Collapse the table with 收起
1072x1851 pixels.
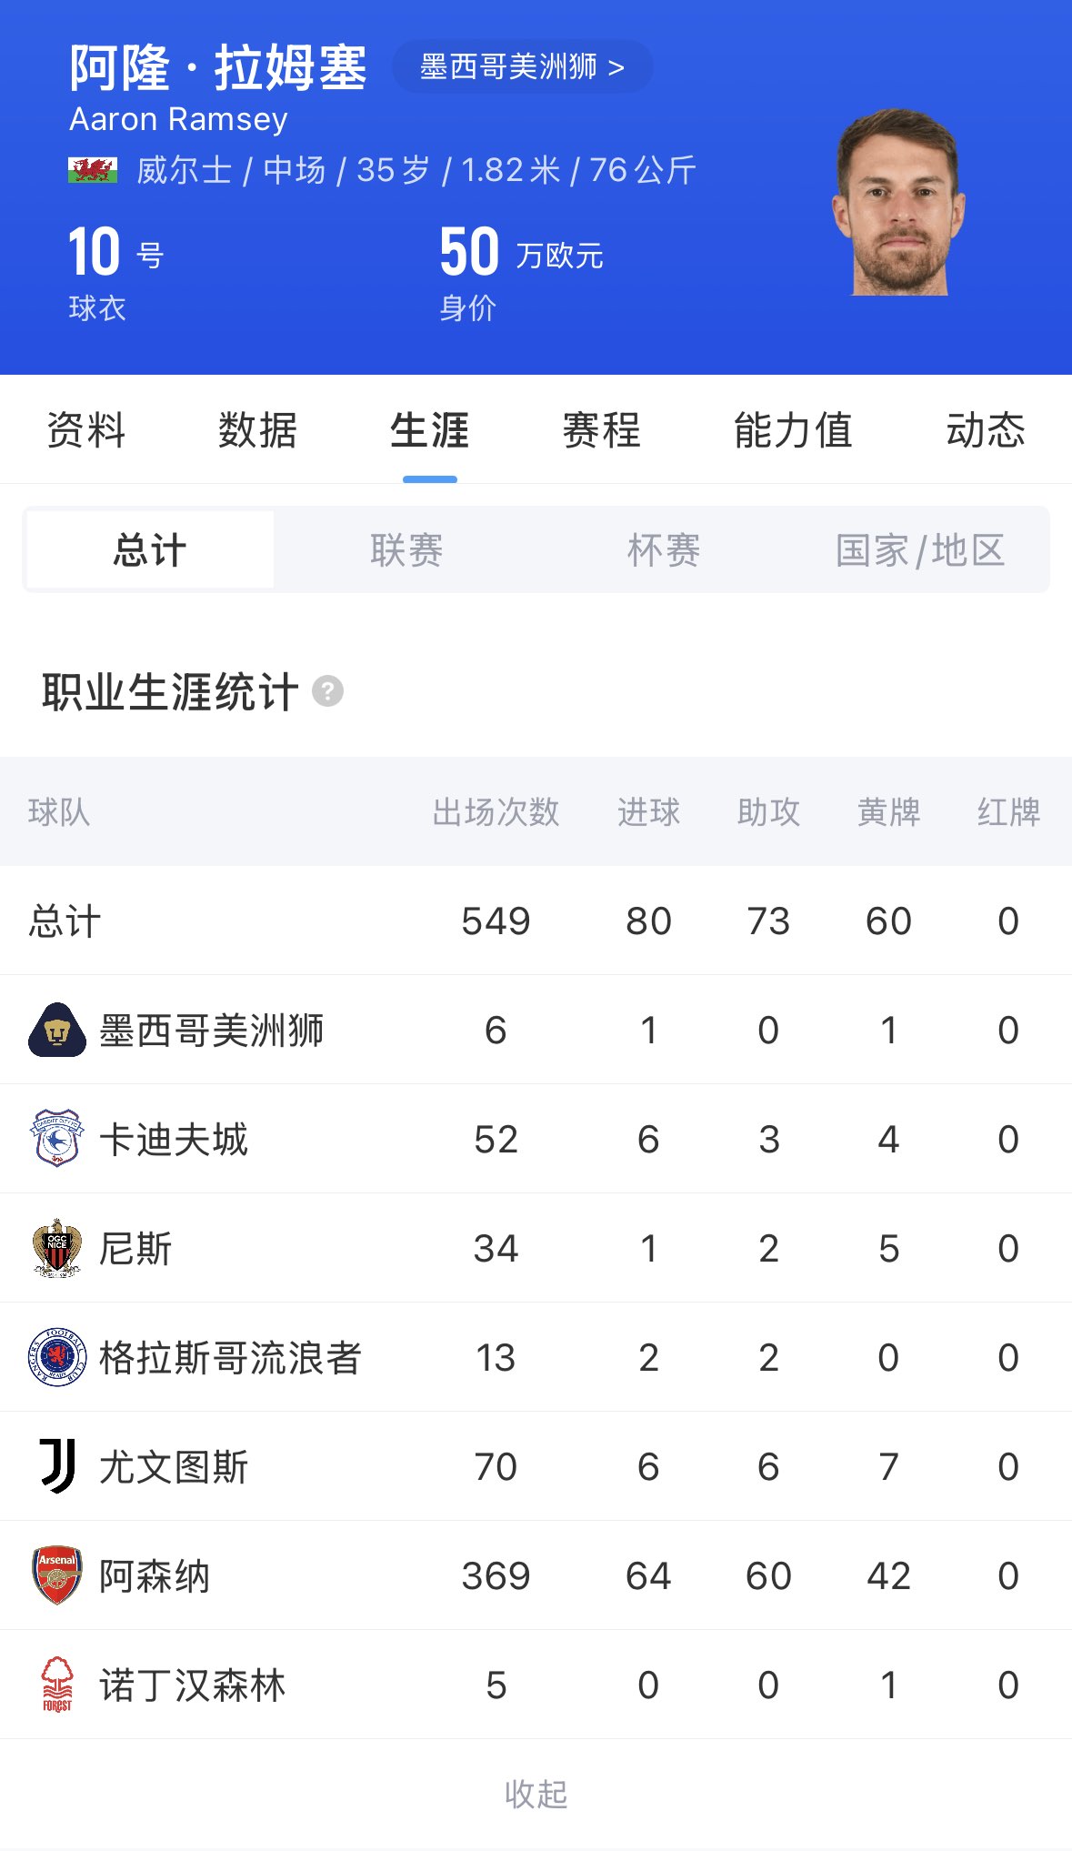(x=536, y=1794)
